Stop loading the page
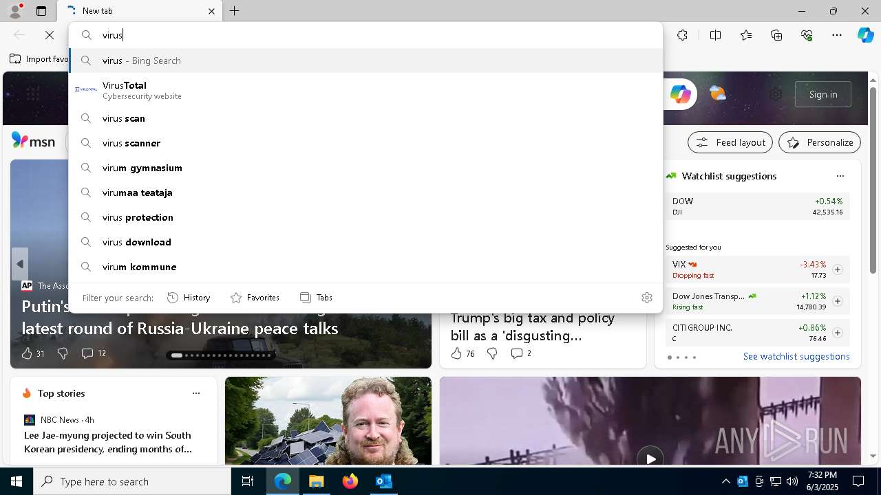 50,35
